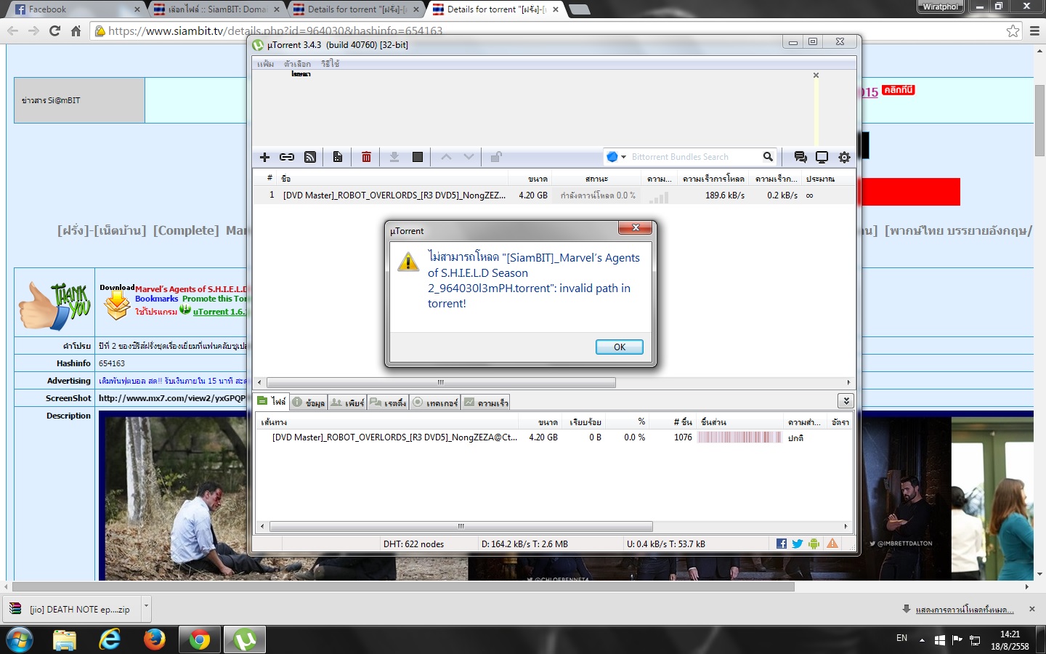Click the Stop Torrent square icon
The height and width of the screenshot is (654, 1046).
(418, 157)
